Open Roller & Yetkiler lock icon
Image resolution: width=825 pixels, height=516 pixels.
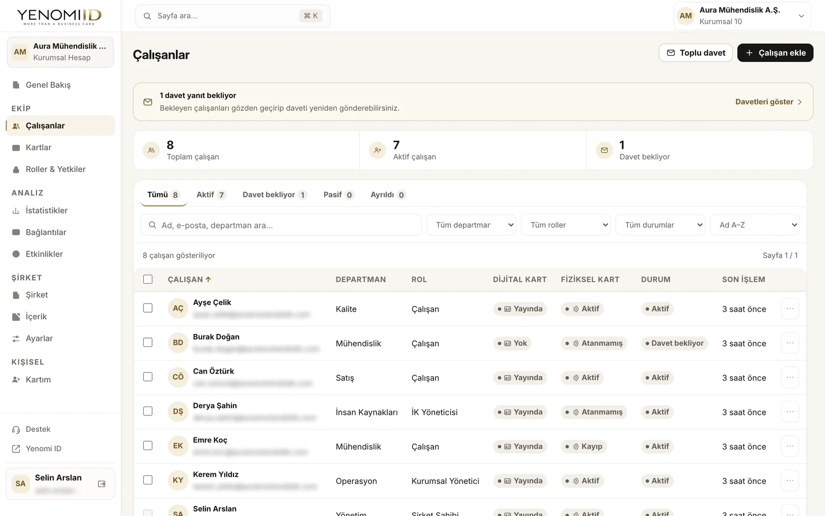click(x=16, y=169)
